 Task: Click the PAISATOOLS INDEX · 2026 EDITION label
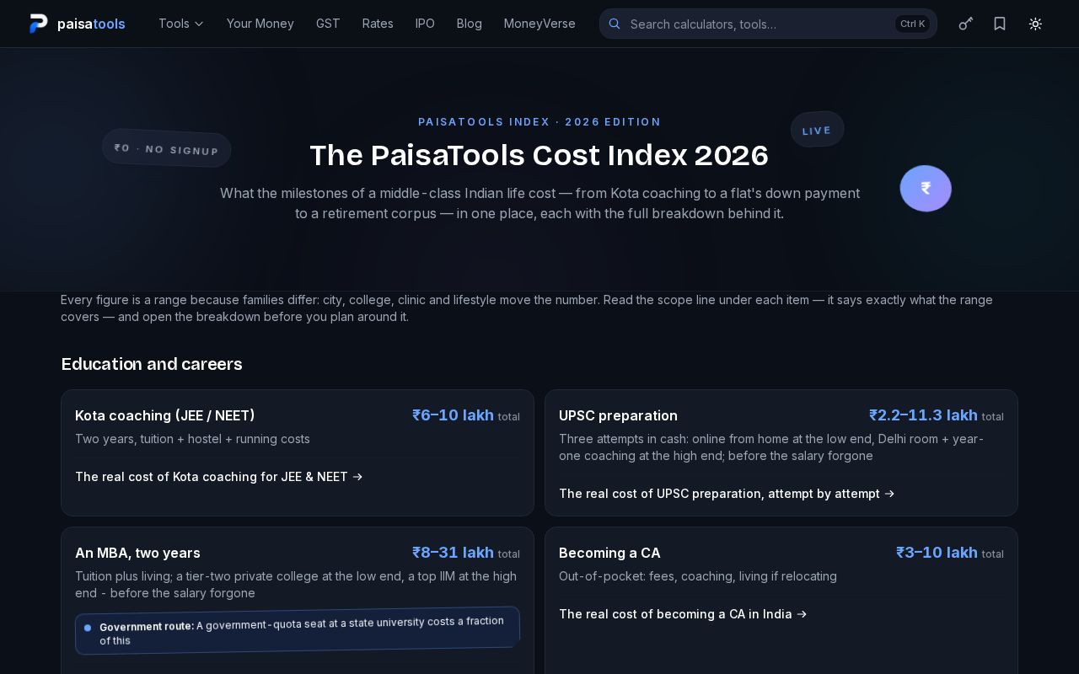(539, 122)
